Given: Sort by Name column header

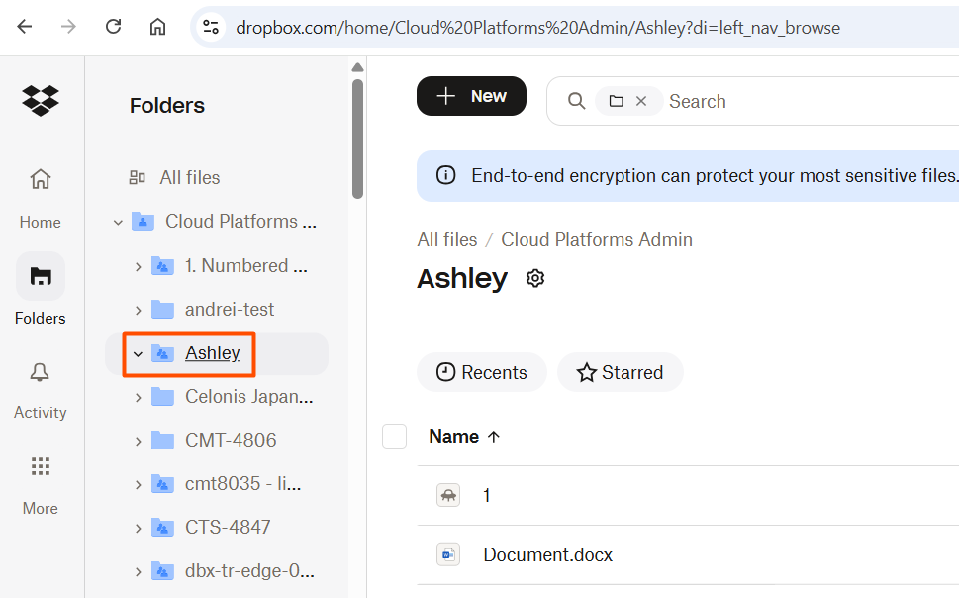Looking at the screenshot, I should 454,436.
